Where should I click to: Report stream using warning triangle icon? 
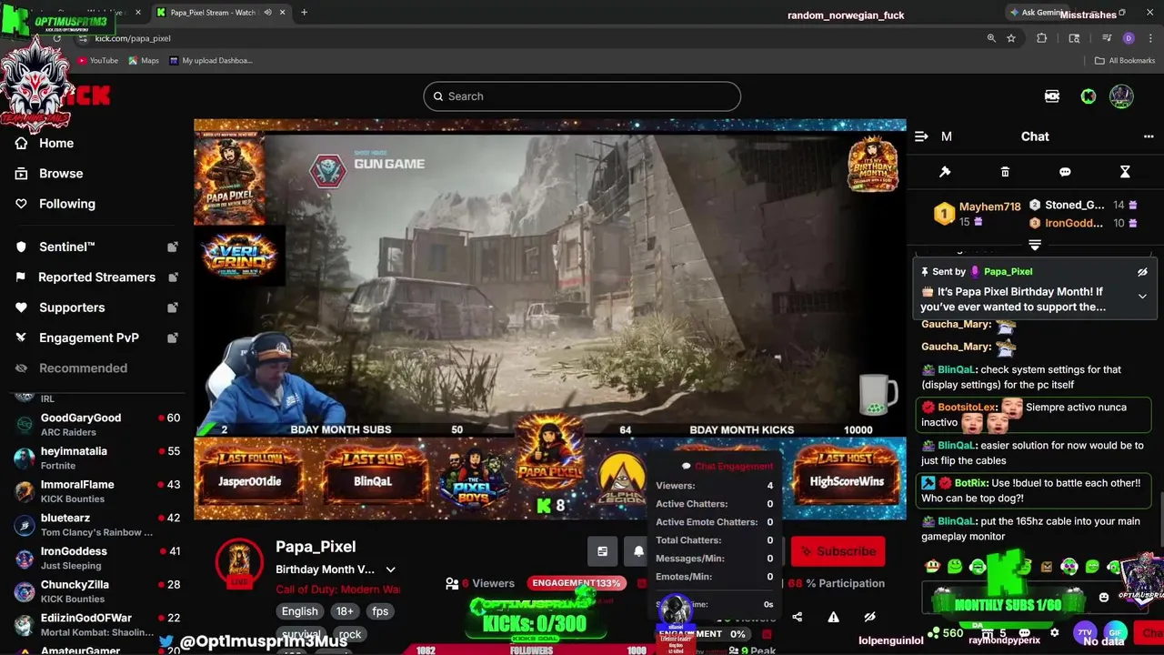click(833, 617)
